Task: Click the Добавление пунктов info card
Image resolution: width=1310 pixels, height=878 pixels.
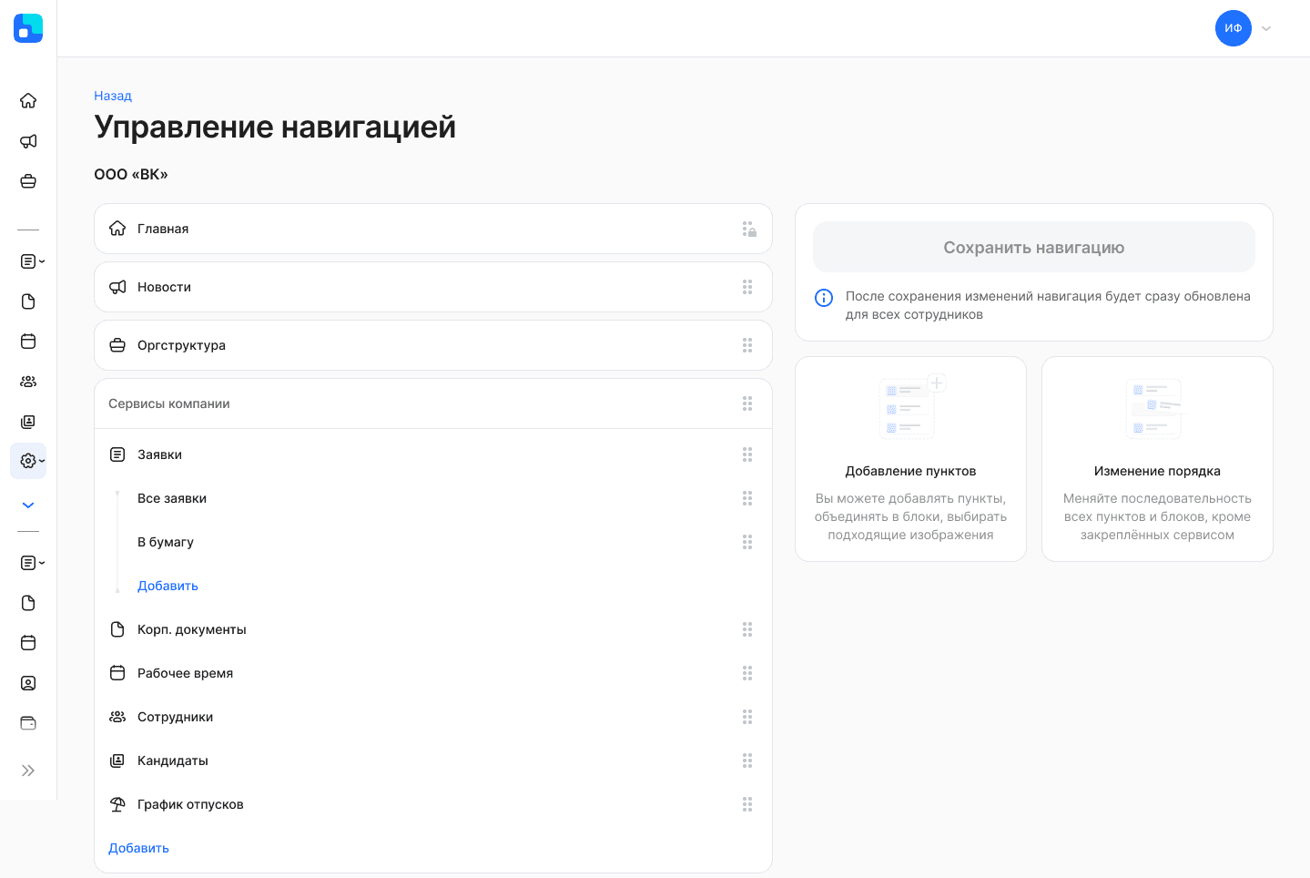Action: [910, 459]
